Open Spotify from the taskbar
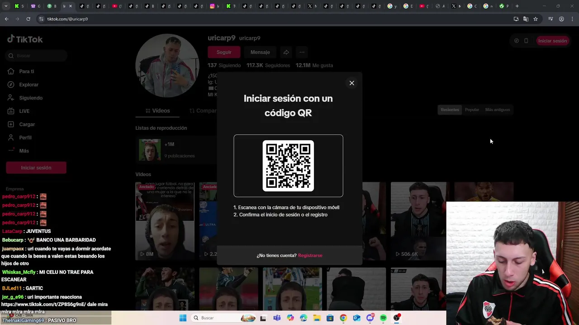The image size is (579, 325). point(384,318)
